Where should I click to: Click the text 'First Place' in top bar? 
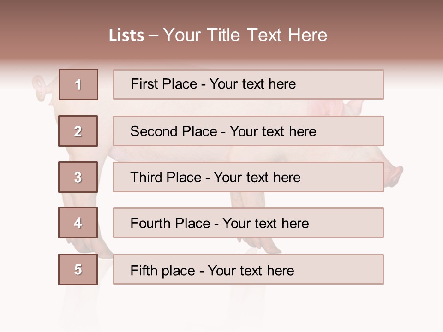click(x=164, y=84)
